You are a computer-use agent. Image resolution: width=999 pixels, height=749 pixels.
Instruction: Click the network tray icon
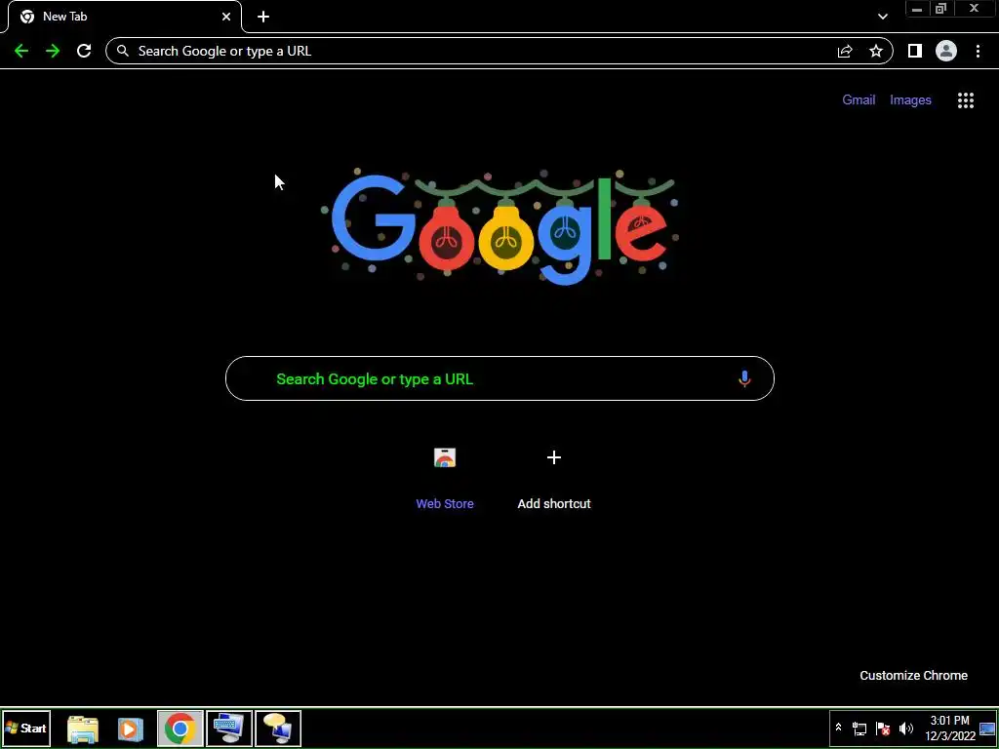(x=859, y=729)
